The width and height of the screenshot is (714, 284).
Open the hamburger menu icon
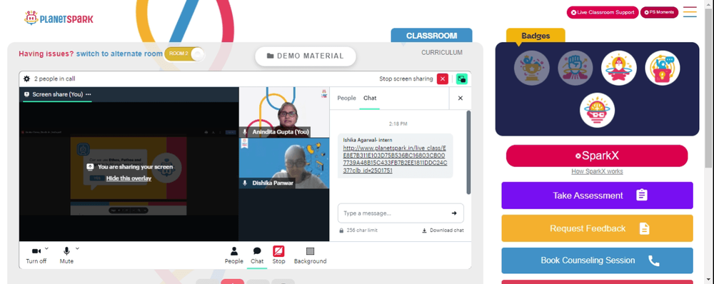(x=690, y=12)
